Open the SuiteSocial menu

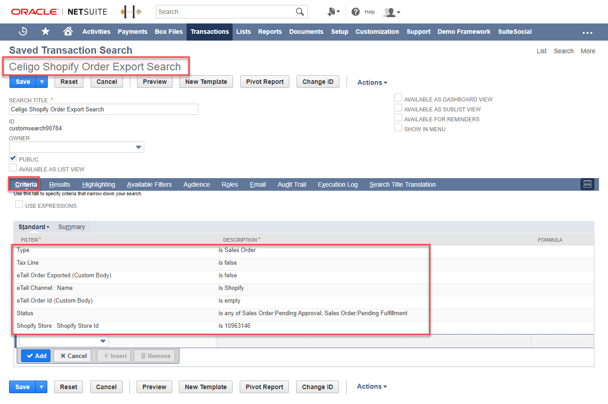515,32
